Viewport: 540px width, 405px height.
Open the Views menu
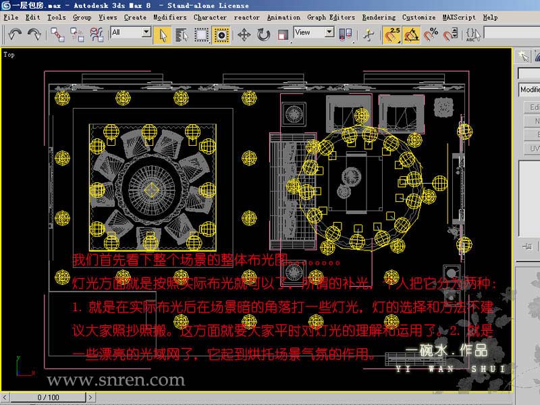[108, 18]
